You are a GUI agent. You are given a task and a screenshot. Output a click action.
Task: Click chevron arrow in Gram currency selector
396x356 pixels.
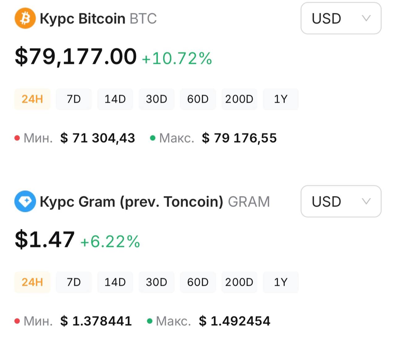click(x=366, y=201)
